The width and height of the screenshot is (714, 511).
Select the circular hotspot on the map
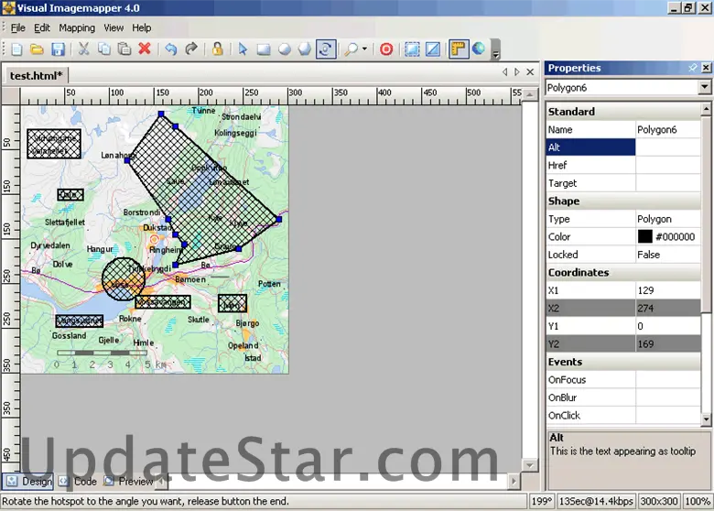coord(123,279)
